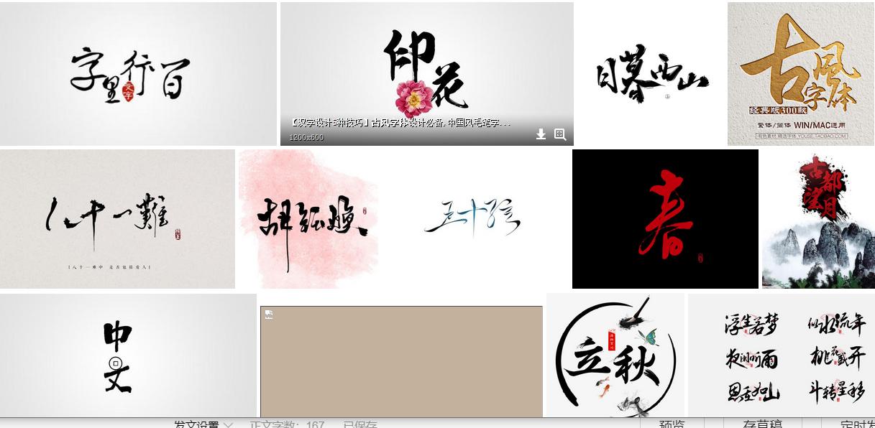
Task: Open the image zoom icon on the 印花 thumbnail
Action: (x=559, y=134)
